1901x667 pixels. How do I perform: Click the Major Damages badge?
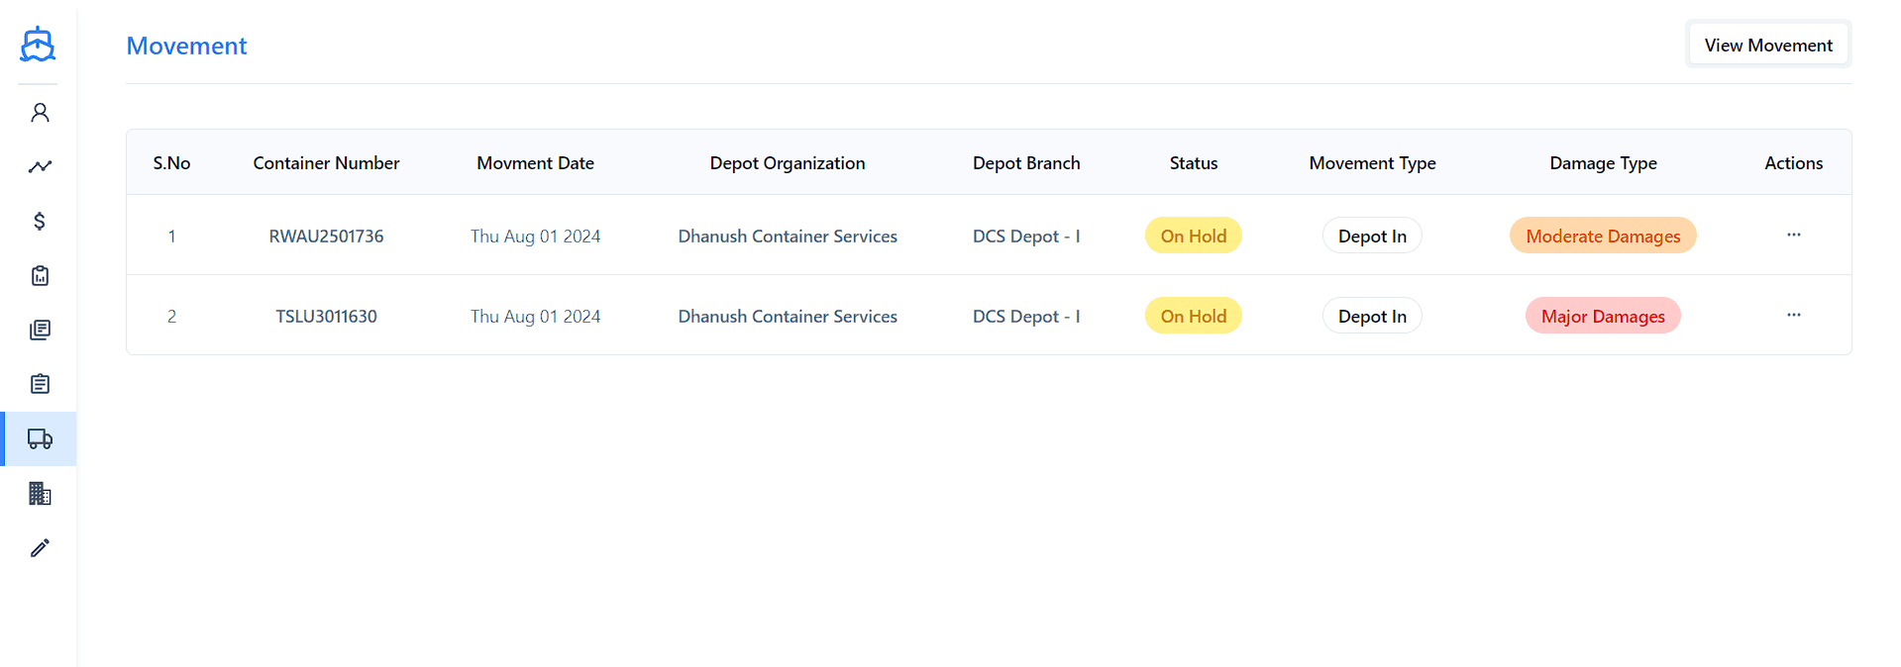[1602, 317]
